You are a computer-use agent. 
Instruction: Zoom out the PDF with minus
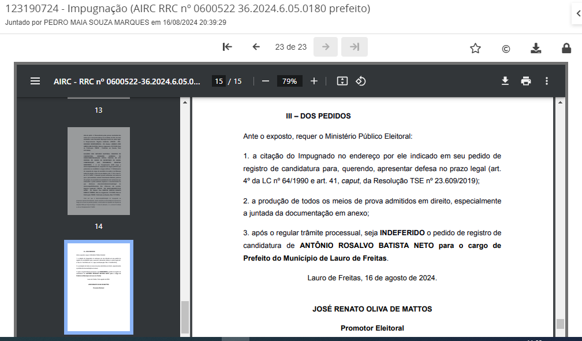[x=266, y=81]
